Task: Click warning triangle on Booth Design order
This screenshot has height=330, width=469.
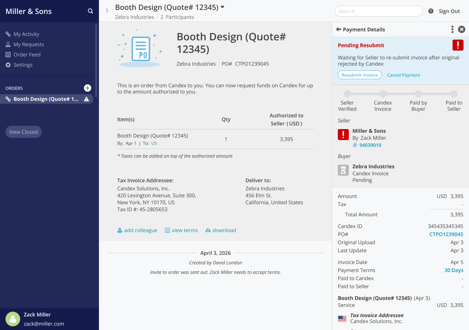Action: click(x=86, y=99)
